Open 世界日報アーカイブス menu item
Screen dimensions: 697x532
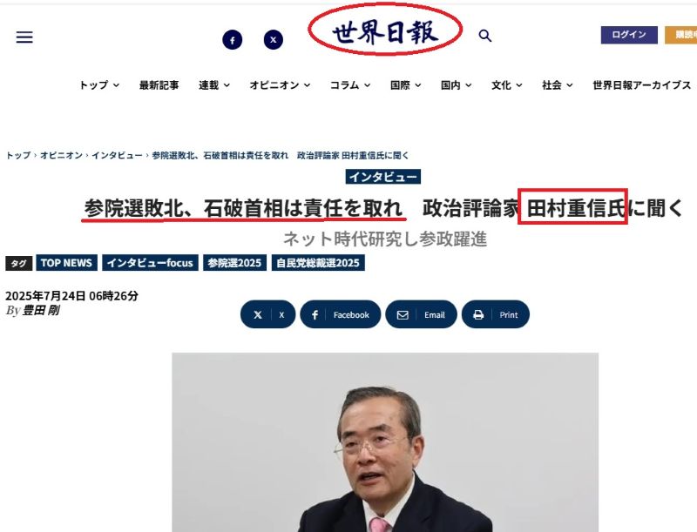tap(641, 84)
